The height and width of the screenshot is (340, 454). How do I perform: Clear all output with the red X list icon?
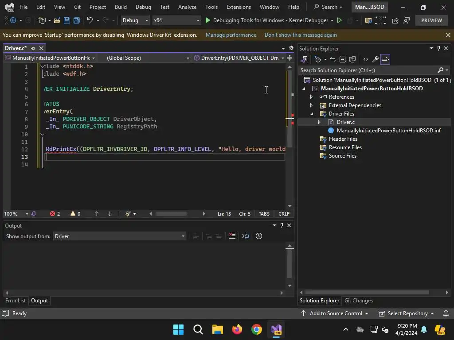pyautogui.click(x=232, y=236)
